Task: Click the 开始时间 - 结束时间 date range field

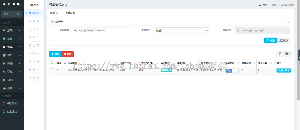Action: [266, 31]
